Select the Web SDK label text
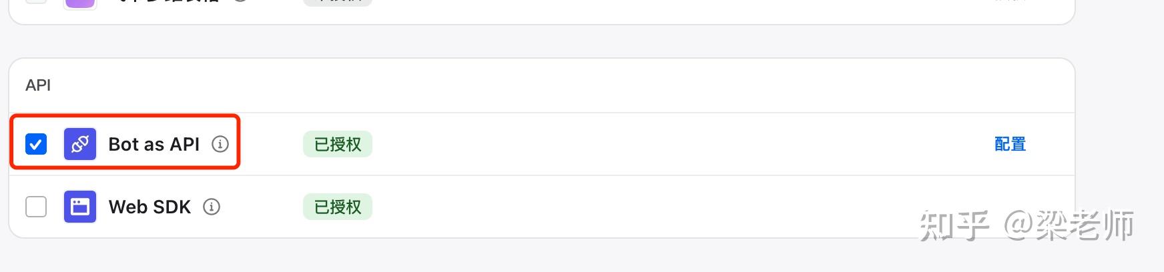 [150, 207]
